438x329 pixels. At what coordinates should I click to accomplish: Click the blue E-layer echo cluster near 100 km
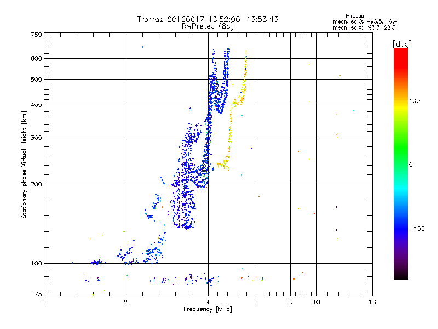97,263
